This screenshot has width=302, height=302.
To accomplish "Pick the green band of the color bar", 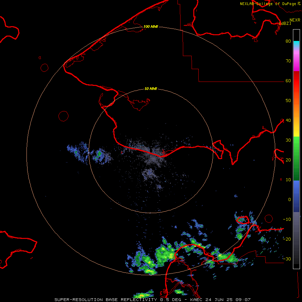I will tap(296, 158).
